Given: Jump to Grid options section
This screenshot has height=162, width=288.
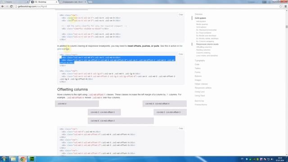Looking at the screenshot, I should 201,27.
